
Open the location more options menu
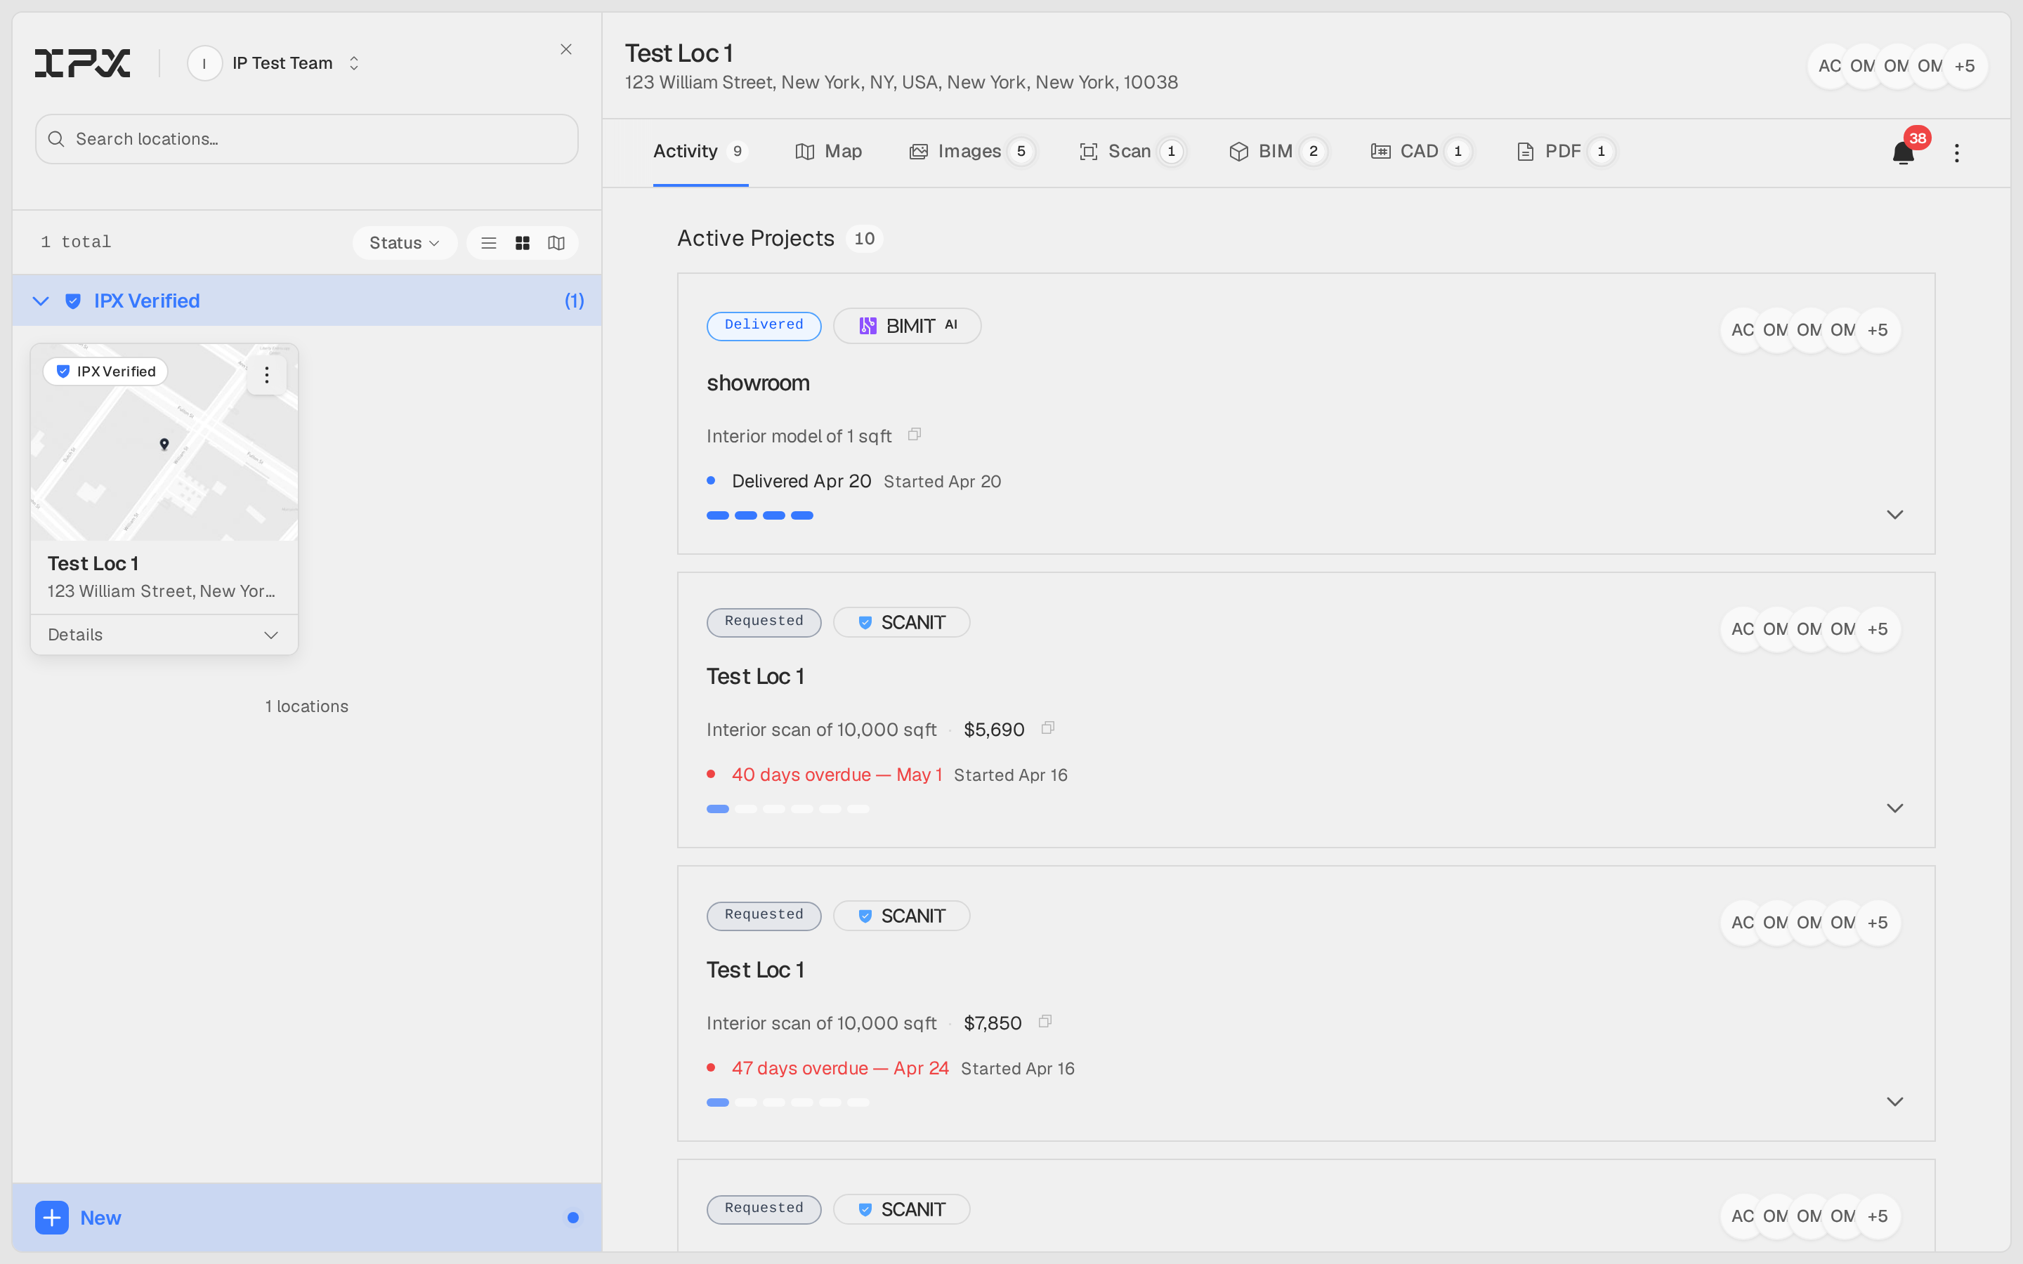(x=1957, y=153)
